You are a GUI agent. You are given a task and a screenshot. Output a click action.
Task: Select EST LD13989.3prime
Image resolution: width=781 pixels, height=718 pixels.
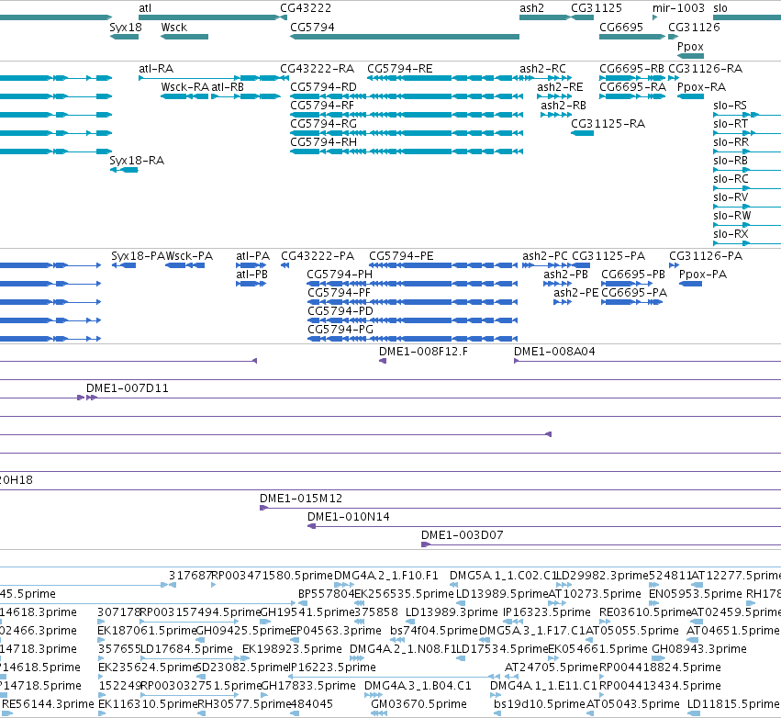pyautogui.click(x=452, y=611)
